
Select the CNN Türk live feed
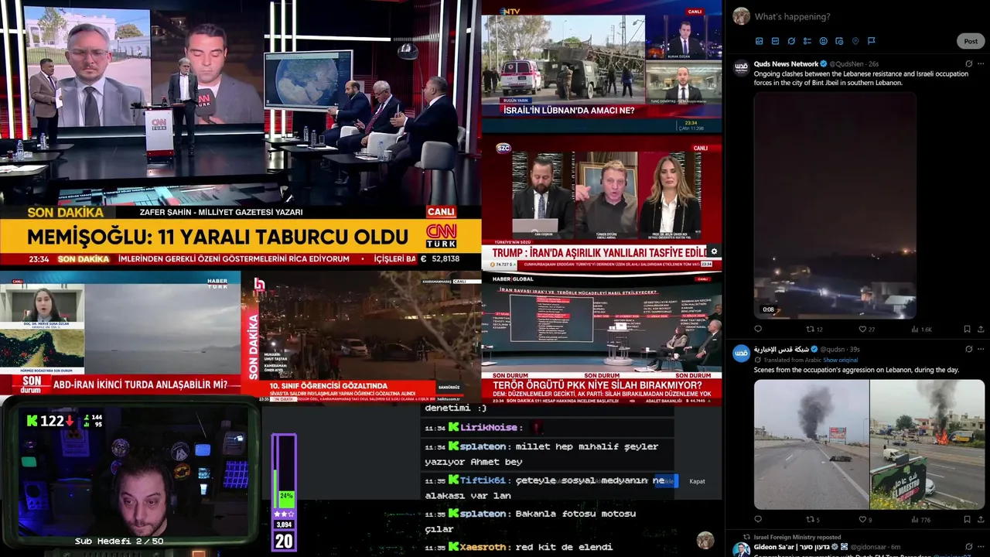241,135
